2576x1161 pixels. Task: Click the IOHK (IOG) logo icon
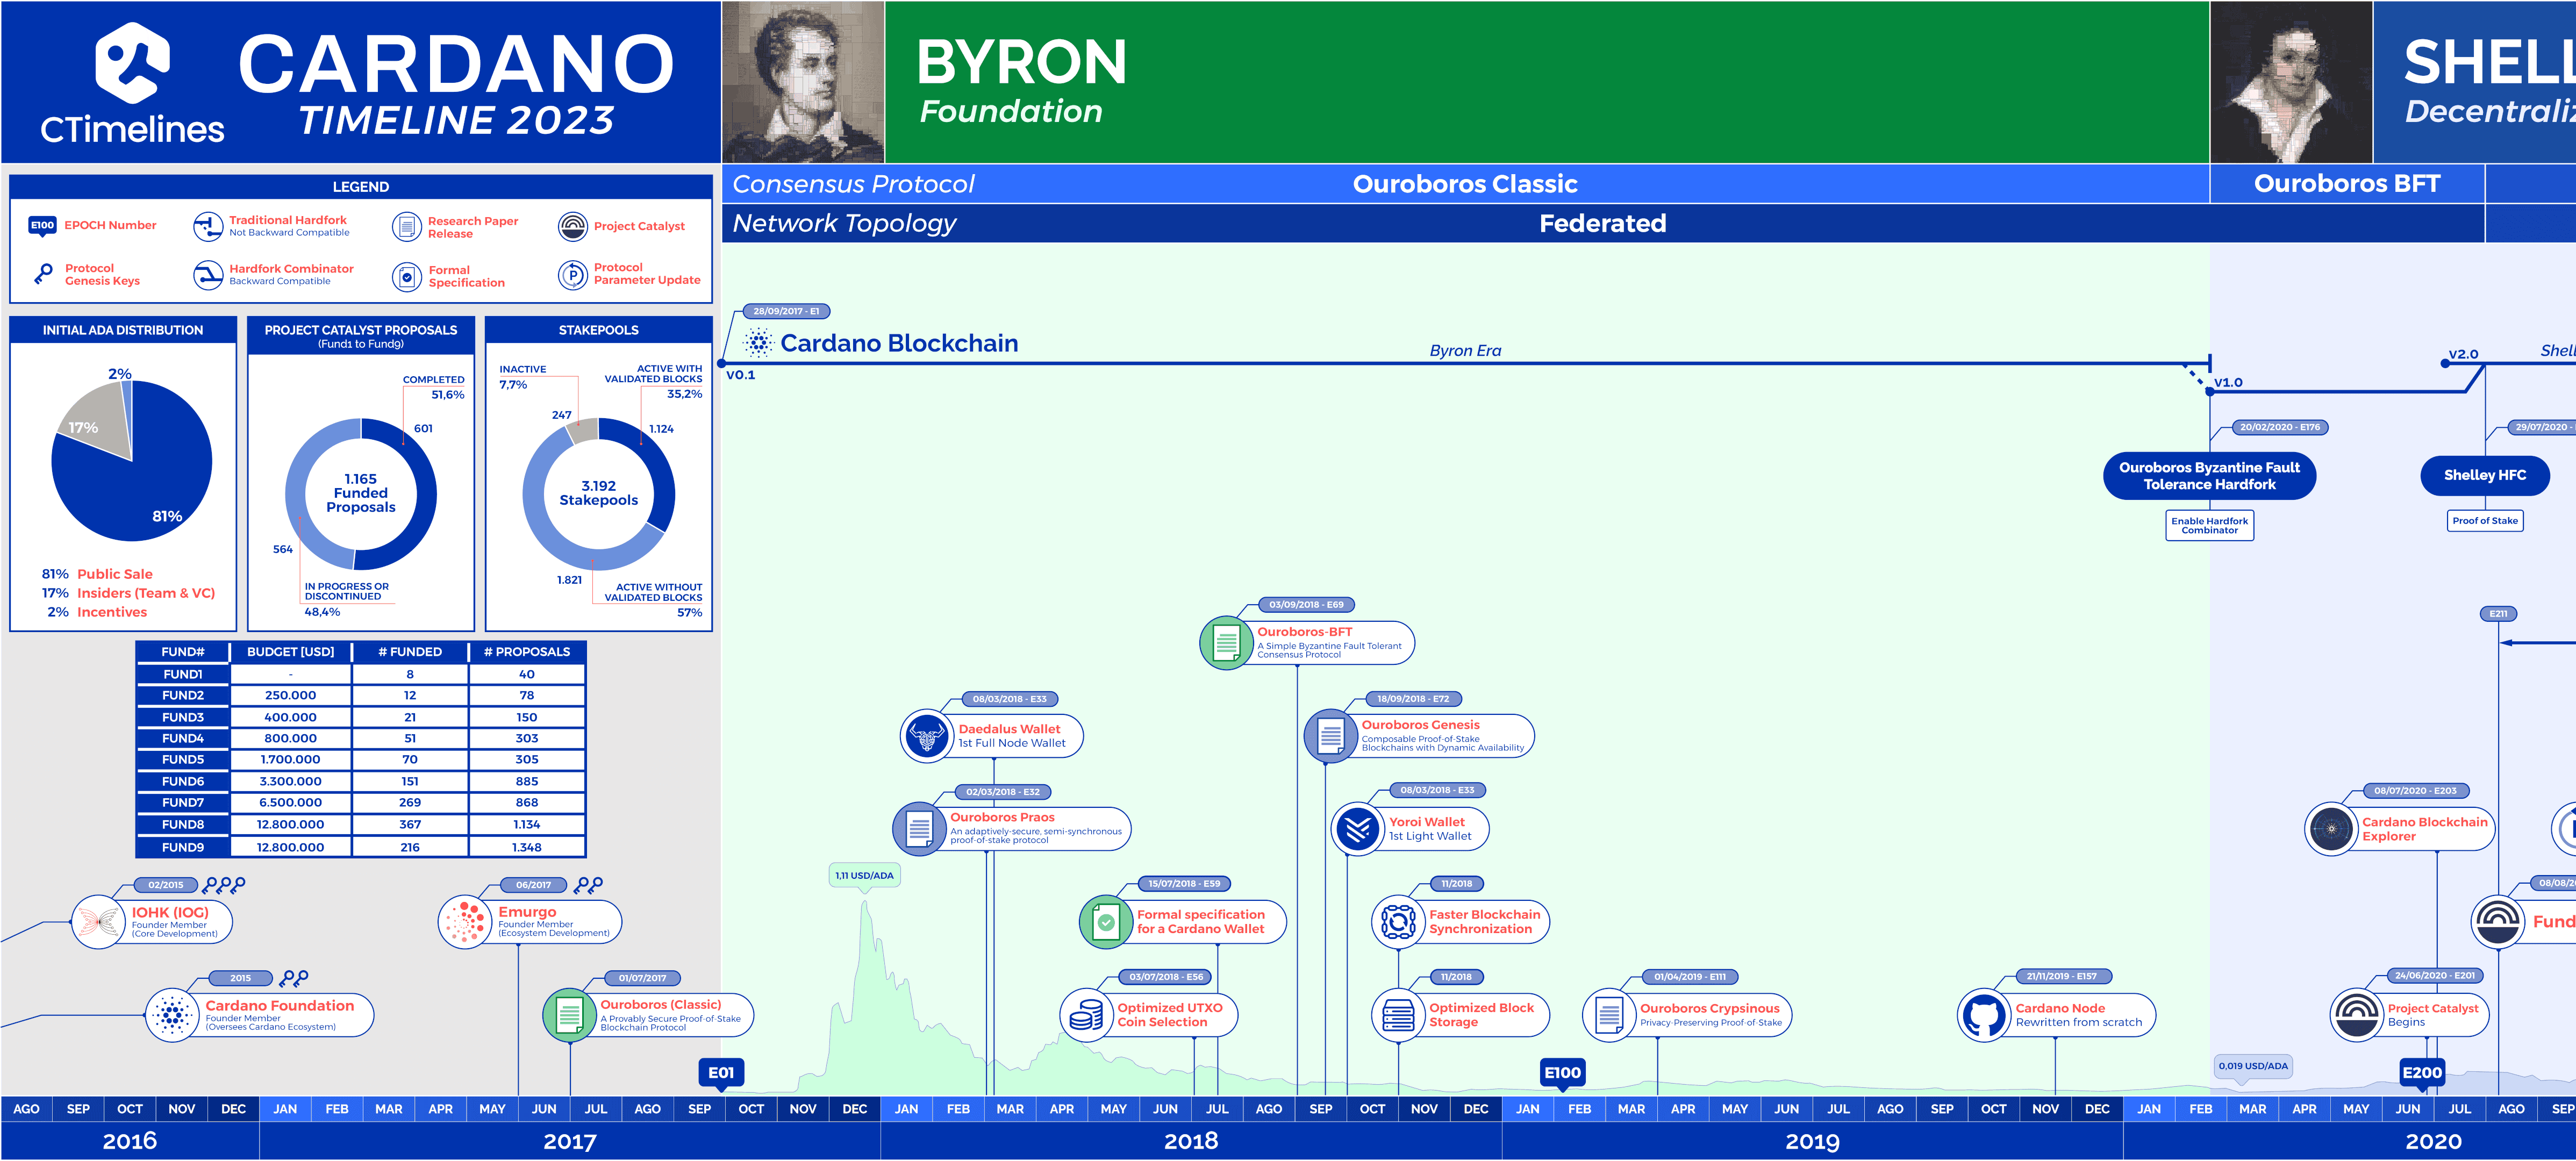point(98,921)
